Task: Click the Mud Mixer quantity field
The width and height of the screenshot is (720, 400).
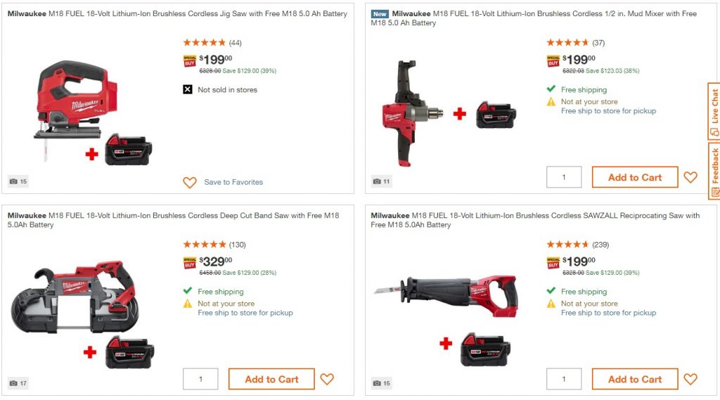Action: (564, 177)
